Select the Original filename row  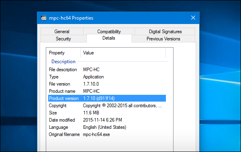[107, 134]
